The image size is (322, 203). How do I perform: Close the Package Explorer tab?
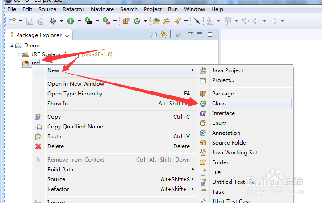coord(67,35)
